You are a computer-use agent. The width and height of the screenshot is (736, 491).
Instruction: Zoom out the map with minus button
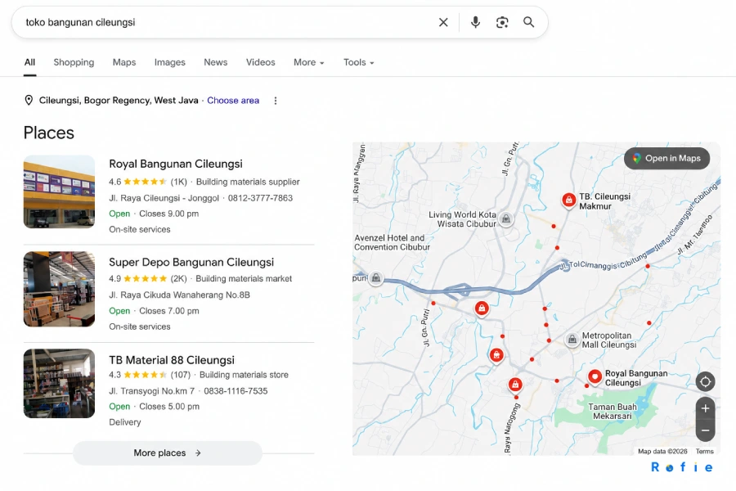(x=705, y=430)
